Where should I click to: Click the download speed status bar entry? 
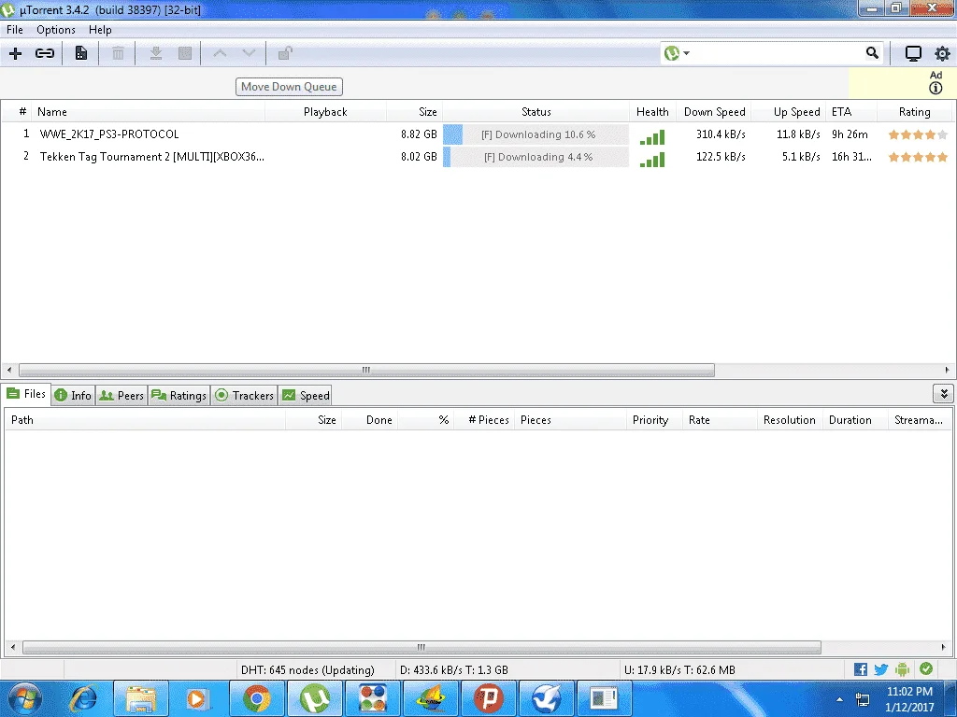(x=454, y=670)
